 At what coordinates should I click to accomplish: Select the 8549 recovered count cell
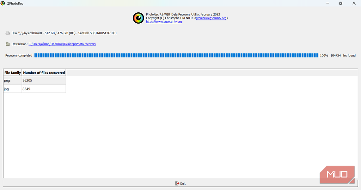pyautogui.click(x=44, y=89)
